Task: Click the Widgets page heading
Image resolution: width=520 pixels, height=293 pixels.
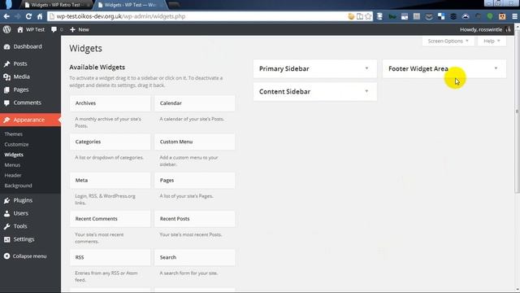Action: tap(85, 49)
